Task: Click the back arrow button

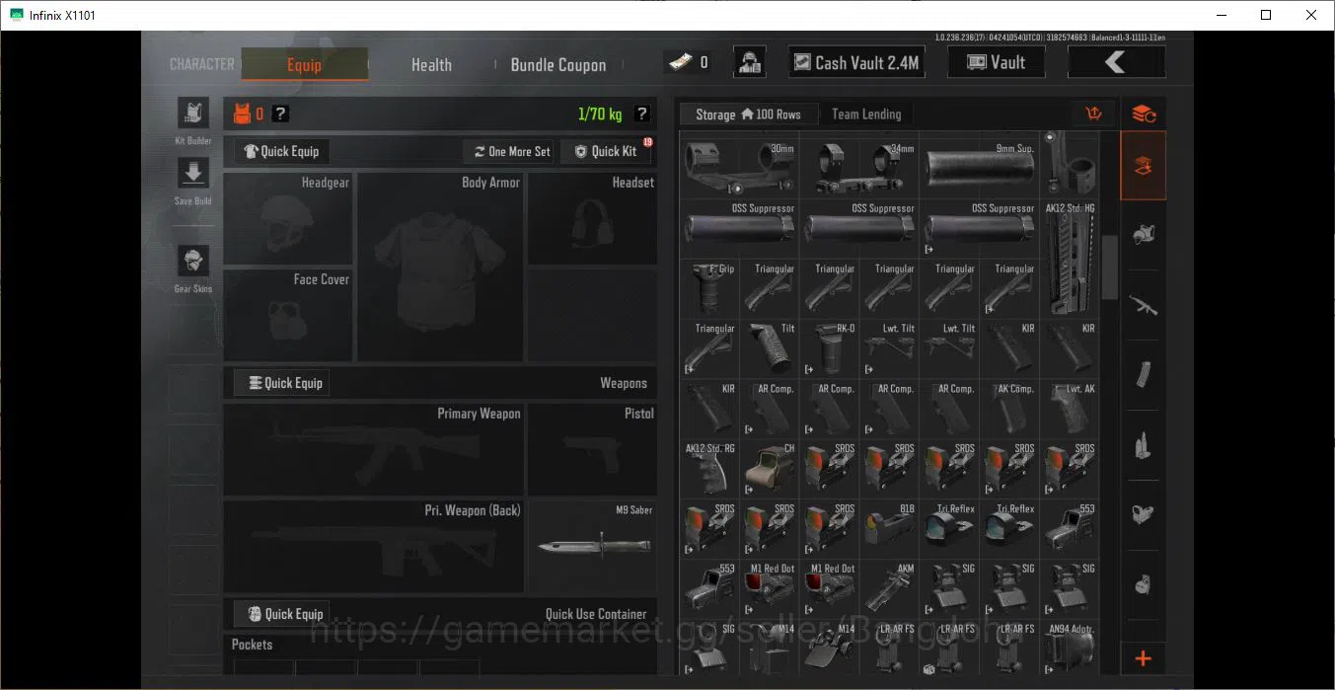Action: coord(1116,62)
